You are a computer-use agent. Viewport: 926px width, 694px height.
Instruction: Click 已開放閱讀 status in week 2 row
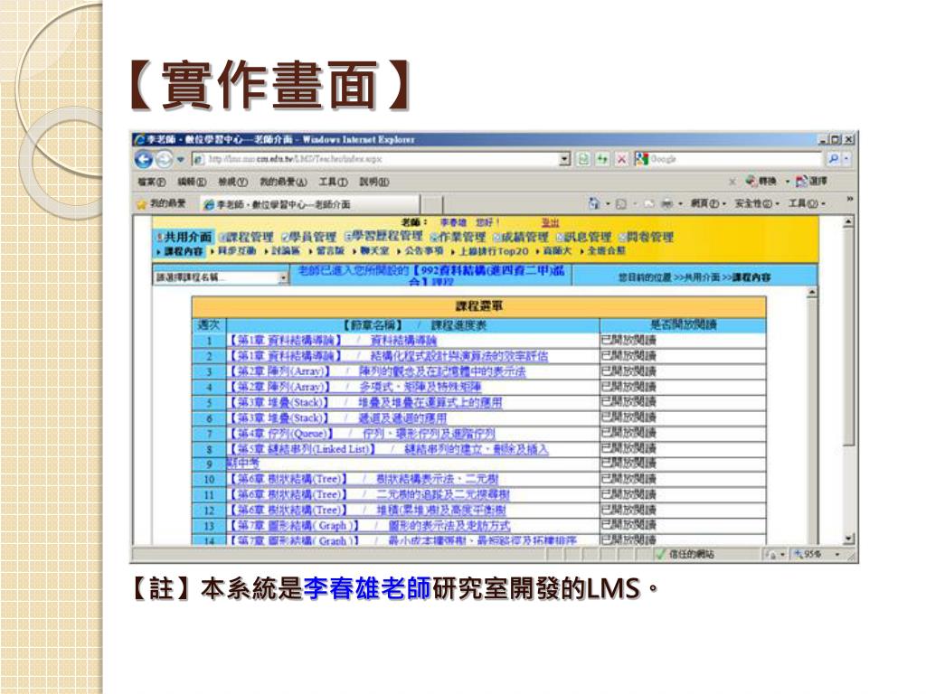tap(628, 356)
